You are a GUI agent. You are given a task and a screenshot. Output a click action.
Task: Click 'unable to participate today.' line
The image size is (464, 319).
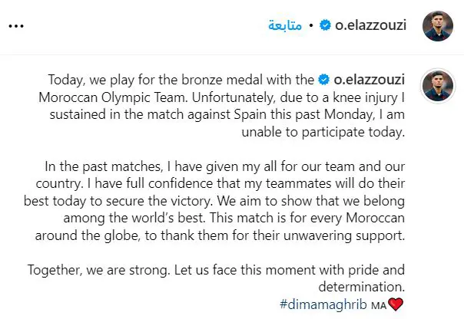pyautogui.click(x=323, y=132)
